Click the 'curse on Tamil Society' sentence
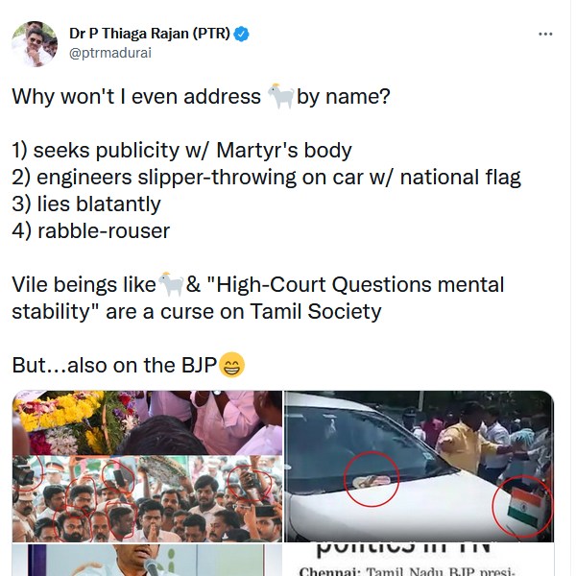576x576 pixels. click(x=197, y=311)
